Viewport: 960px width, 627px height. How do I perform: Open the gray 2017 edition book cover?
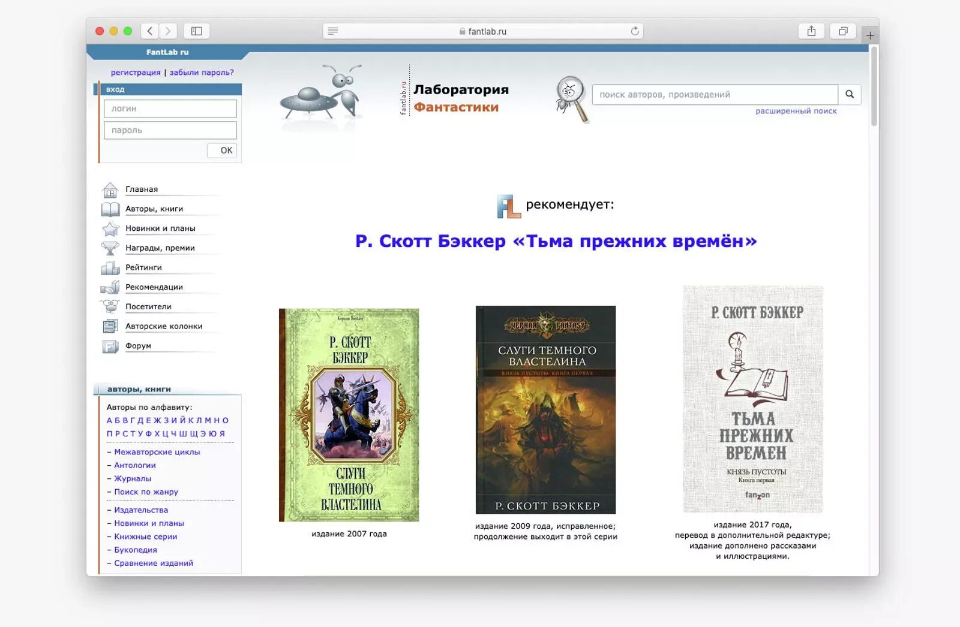(x=753, y=399)
